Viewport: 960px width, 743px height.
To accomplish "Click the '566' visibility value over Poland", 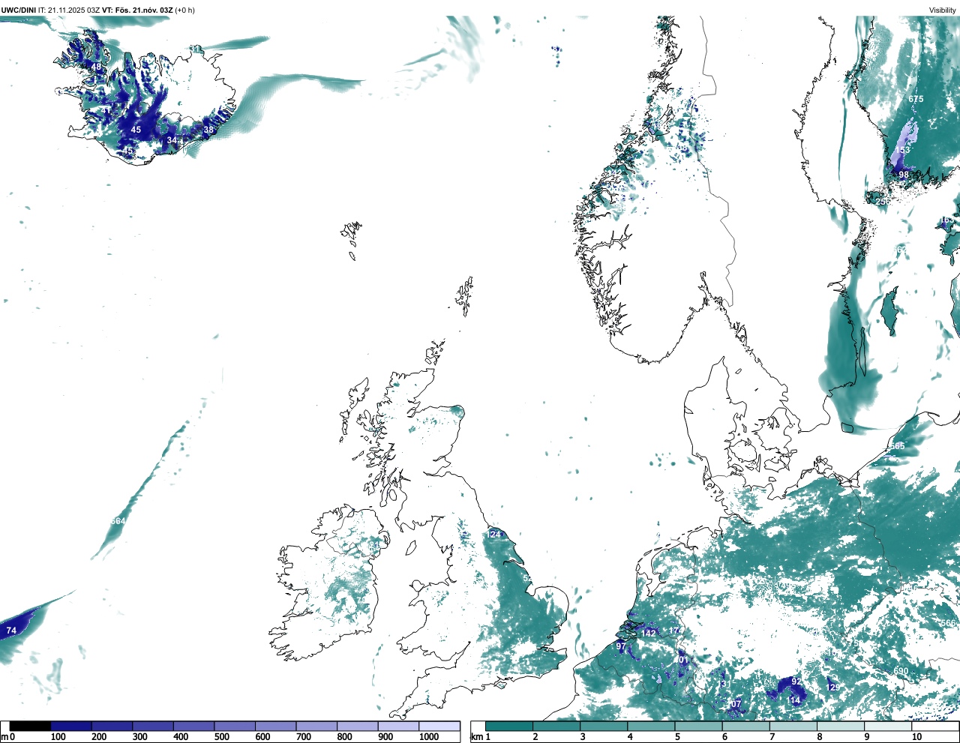I will (x=948, y=623).
